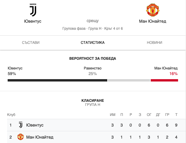This screenshot has height=143, width=186.
Task: Click the КЛАСИРАНЕ section heading
Action: click(x=93, y=101)
